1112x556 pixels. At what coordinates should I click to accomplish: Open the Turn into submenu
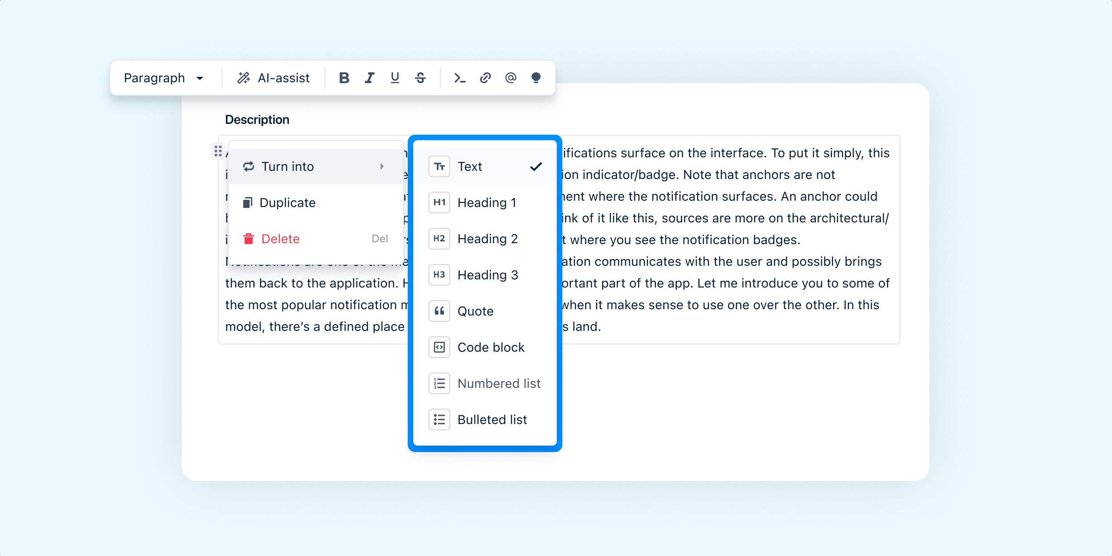point(316,166)
